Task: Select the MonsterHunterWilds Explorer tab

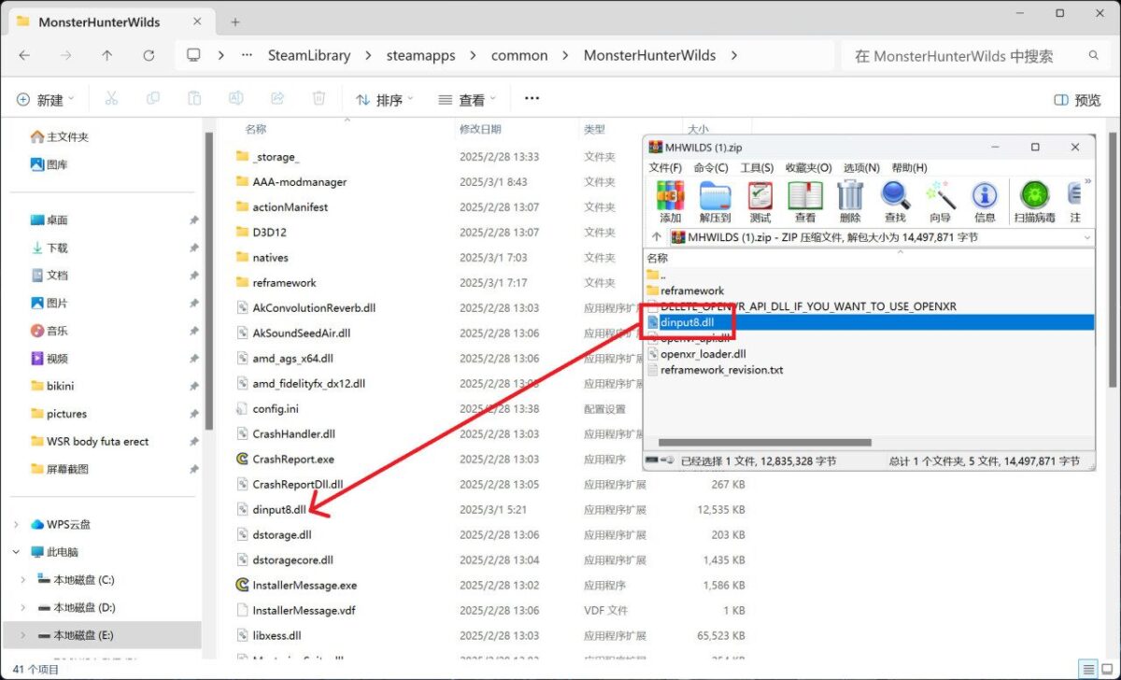Action: pos(101,21)
